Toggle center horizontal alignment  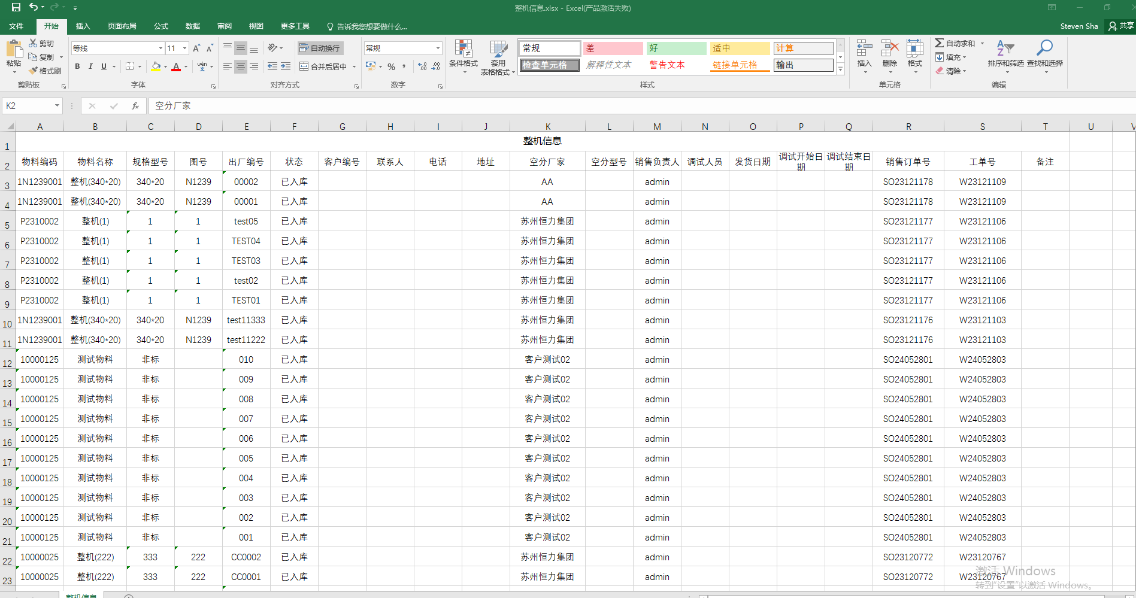click(240, 66)
